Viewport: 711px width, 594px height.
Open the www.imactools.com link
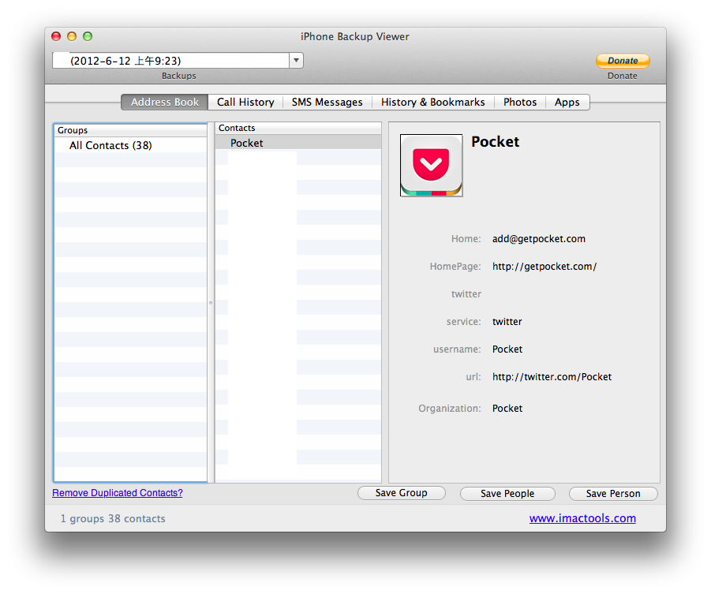582,518
